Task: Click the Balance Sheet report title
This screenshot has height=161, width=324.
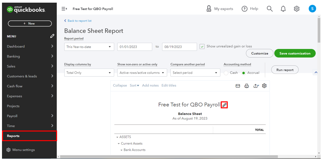Action: coord(190,114)
